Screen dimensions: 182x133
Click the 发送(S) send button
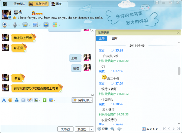click(82, 129)
